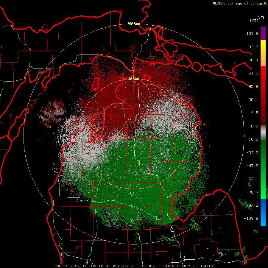Pick the green segment of the color bar
268x268 pixels.
point(263,169)
